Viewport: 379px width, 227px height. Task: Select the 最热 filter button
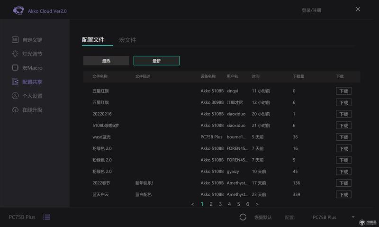[x=106, y=61]
